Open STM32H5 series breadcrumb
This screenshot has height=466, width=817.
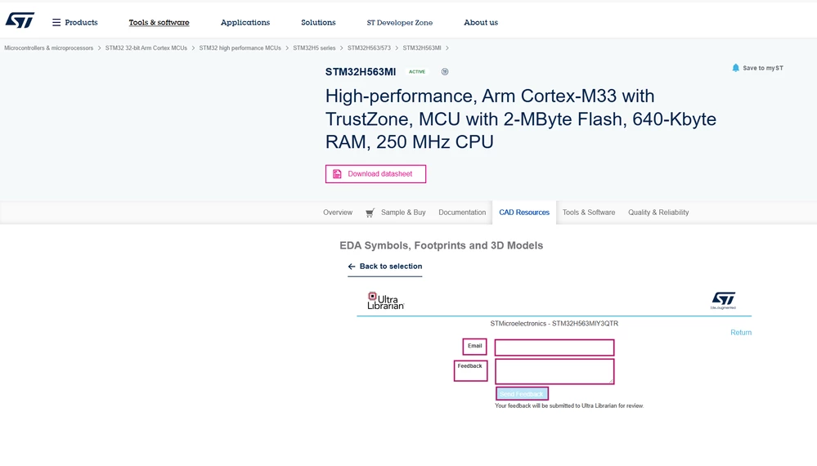[x=314, y=48]
